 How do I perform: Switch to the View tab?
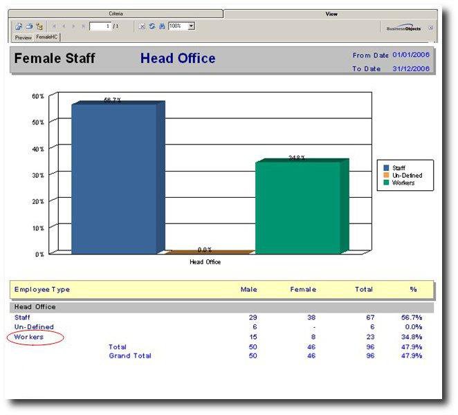tap(331, 14)
